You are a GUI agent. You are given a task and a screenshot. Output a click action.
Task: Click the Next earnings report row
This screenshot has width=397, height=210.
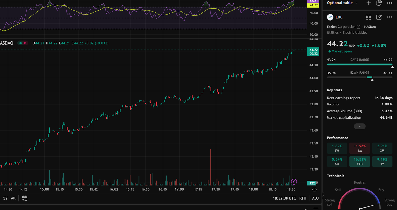click(x=360, y=98)
